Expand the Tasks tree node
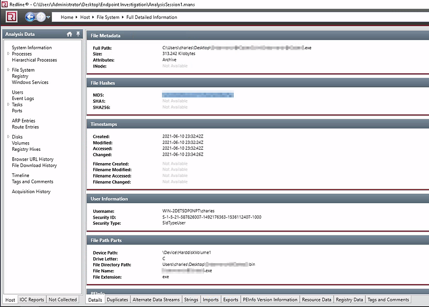This screenshot has height=307, width=429. [9, 104]
